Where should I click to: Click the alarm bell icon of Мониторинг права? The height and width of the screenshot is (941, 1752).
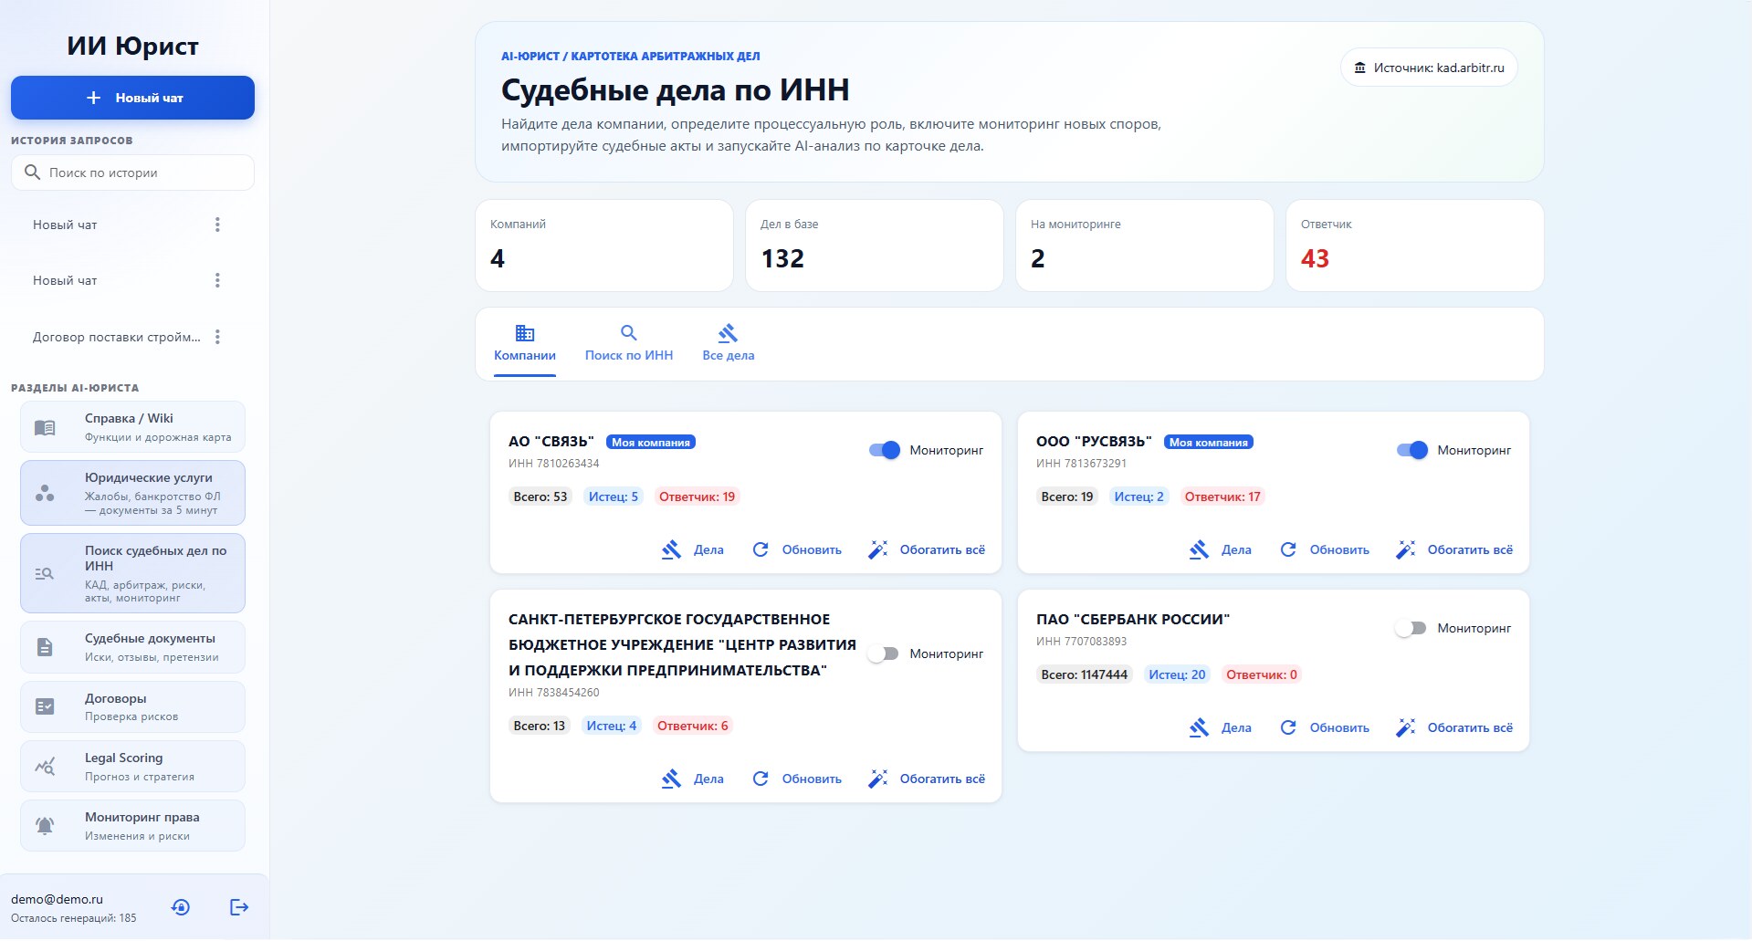(x=45, y=826)
